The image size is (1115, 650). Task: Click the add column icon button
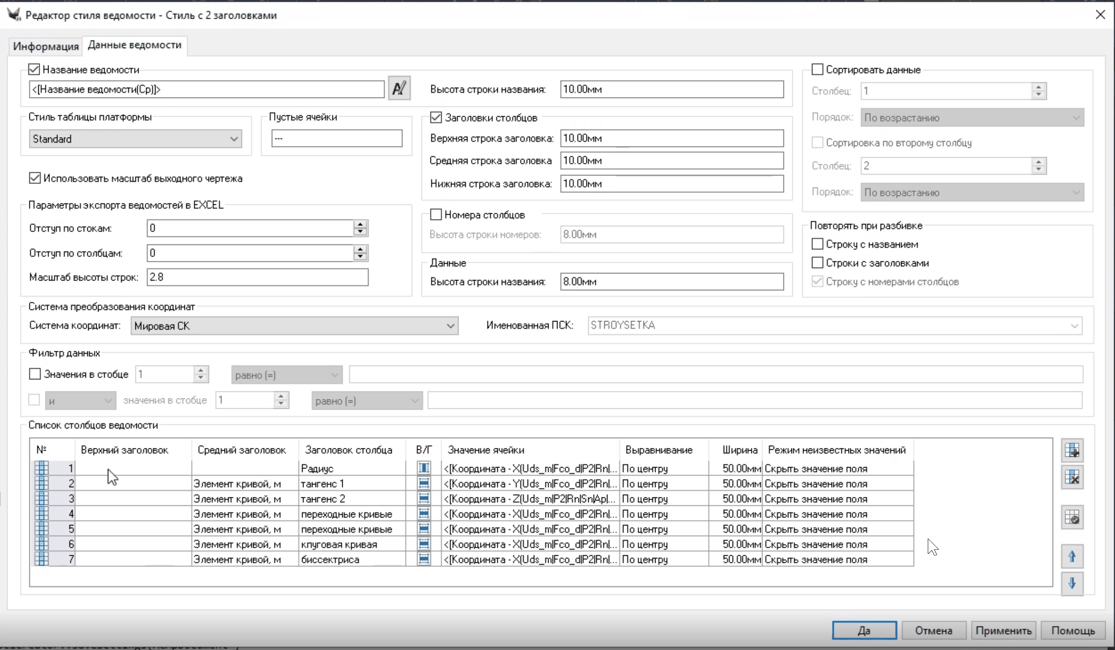point(1072,450)
